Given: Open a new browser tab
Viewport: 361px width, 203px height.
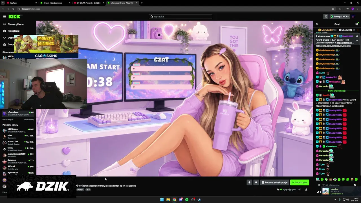Looking at the screenshot, I should 142,3.
